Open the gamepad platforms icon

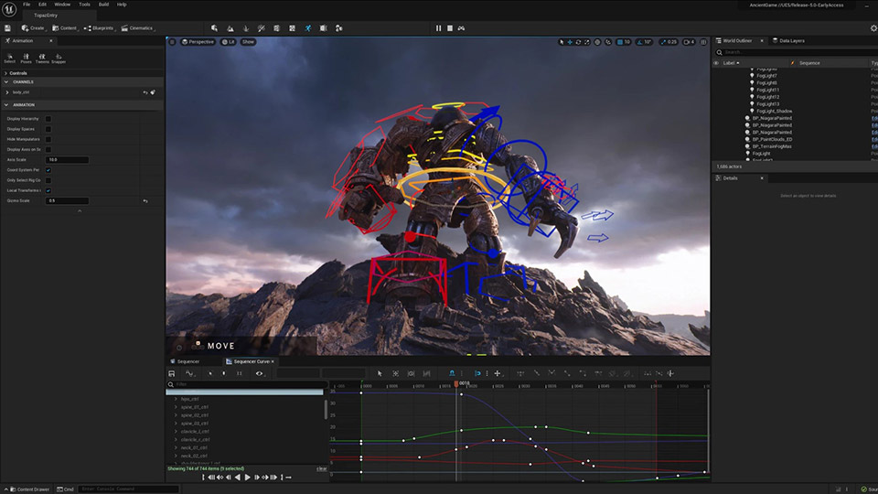461,28
